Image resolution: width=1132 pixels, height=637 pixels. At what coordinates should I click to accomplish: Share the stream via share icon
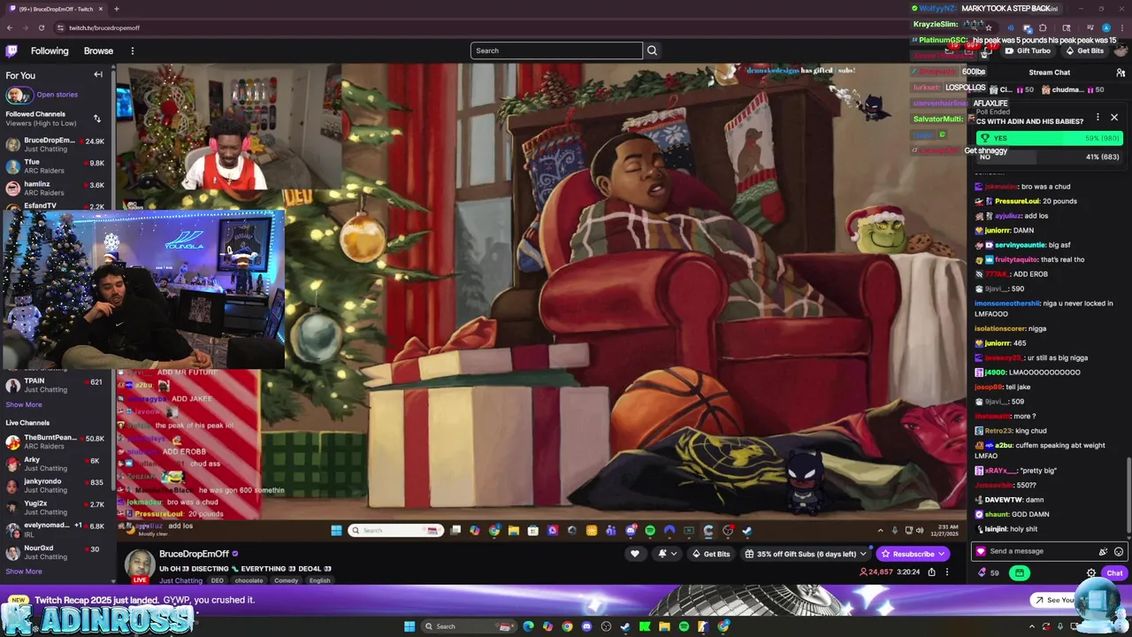pos(931,572)
